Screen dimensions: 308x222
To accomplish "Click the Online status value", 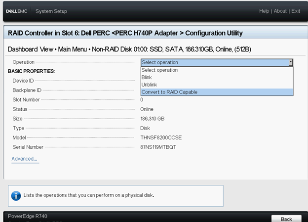I will point(147,109).
